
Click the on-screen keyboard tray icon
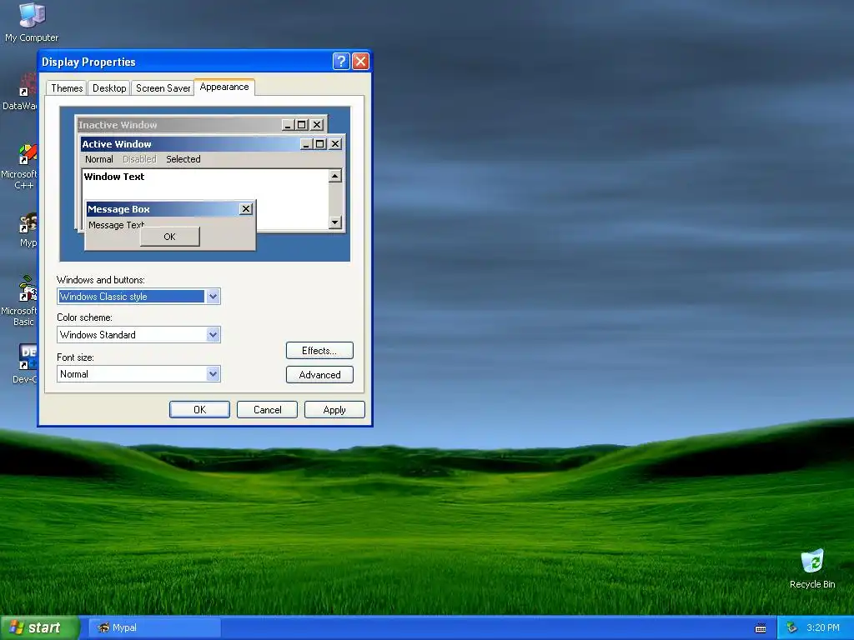click(761, 628)
